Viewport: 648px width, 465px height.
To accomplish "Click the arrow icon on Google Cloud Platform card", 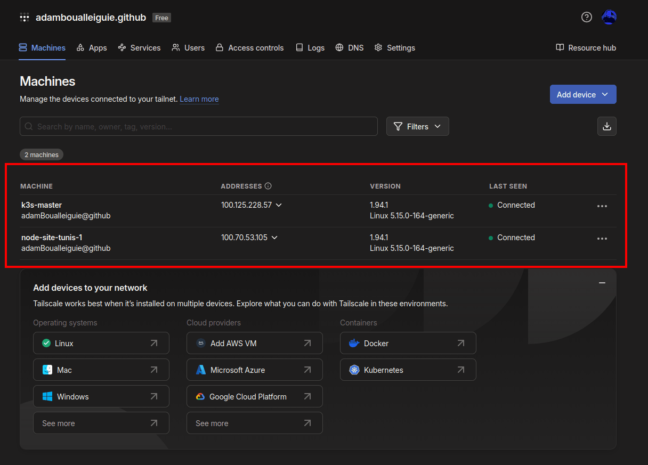I will [x=307, y=396].
